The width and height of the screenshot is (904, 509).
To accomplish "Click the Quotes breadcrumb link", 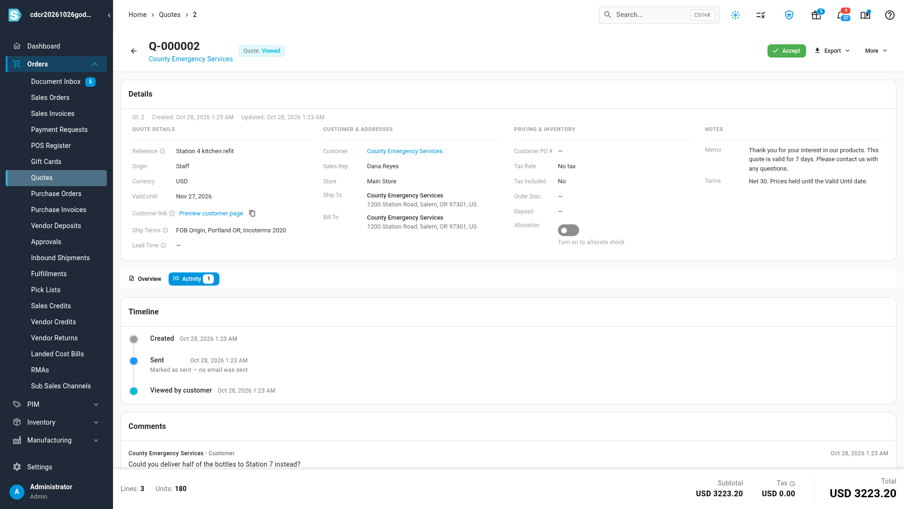I will (169, 15).
